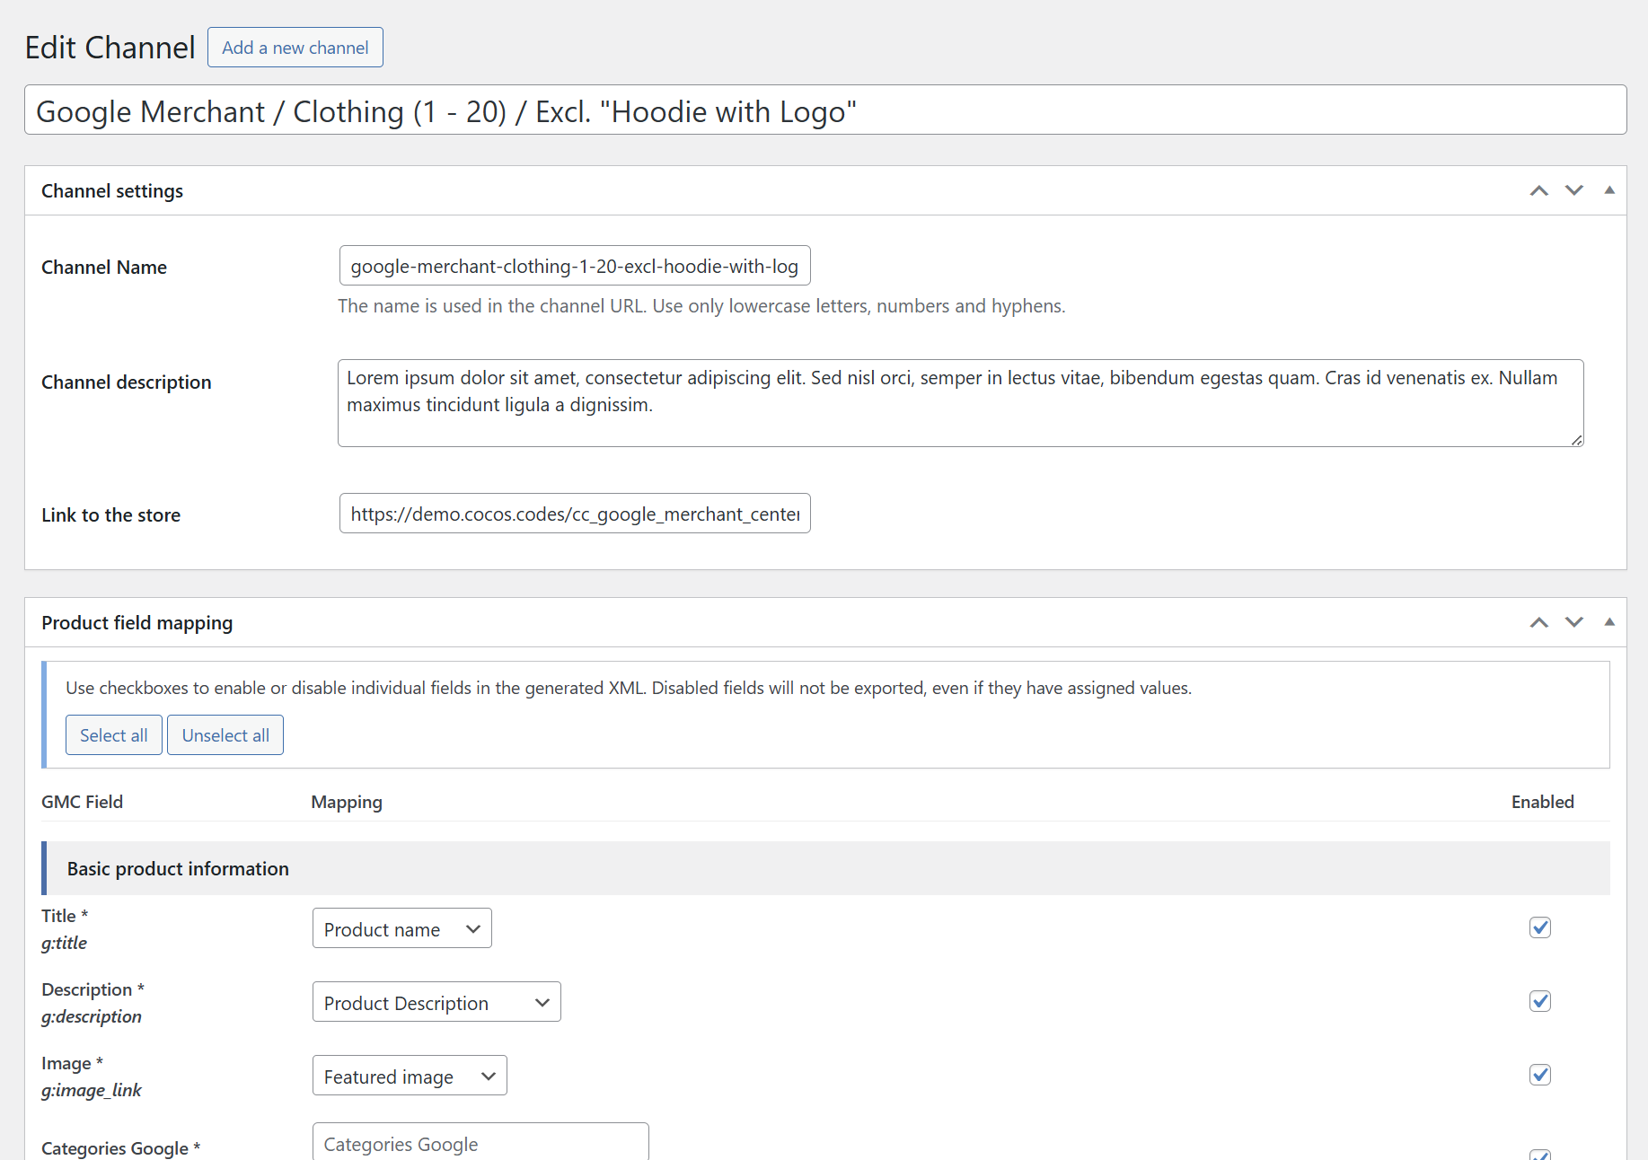Collapse the Channel settings panel

[x=1608, y=190]
